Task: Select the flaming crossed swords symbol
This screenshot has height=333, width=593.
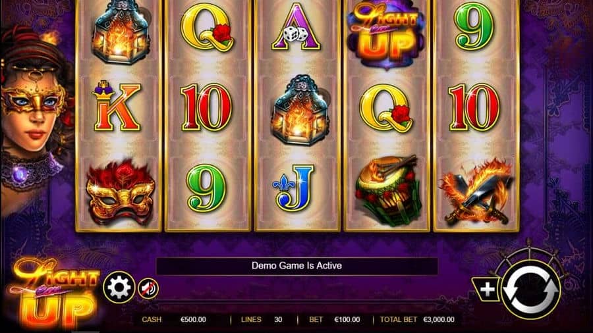Action: tap(476, 192)
